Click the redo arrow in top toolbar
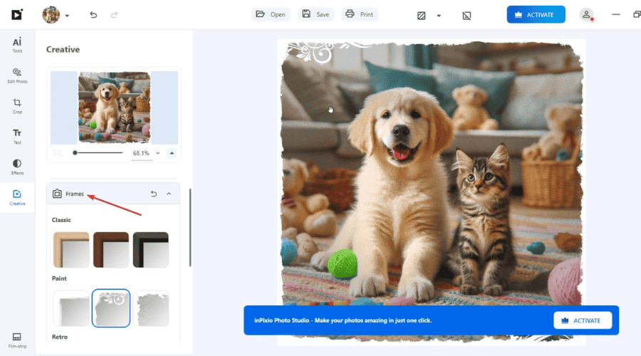 (x=114, y=15)
